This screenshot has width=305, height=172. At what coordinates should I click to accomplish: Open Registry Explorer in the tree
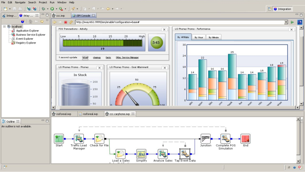26,43
